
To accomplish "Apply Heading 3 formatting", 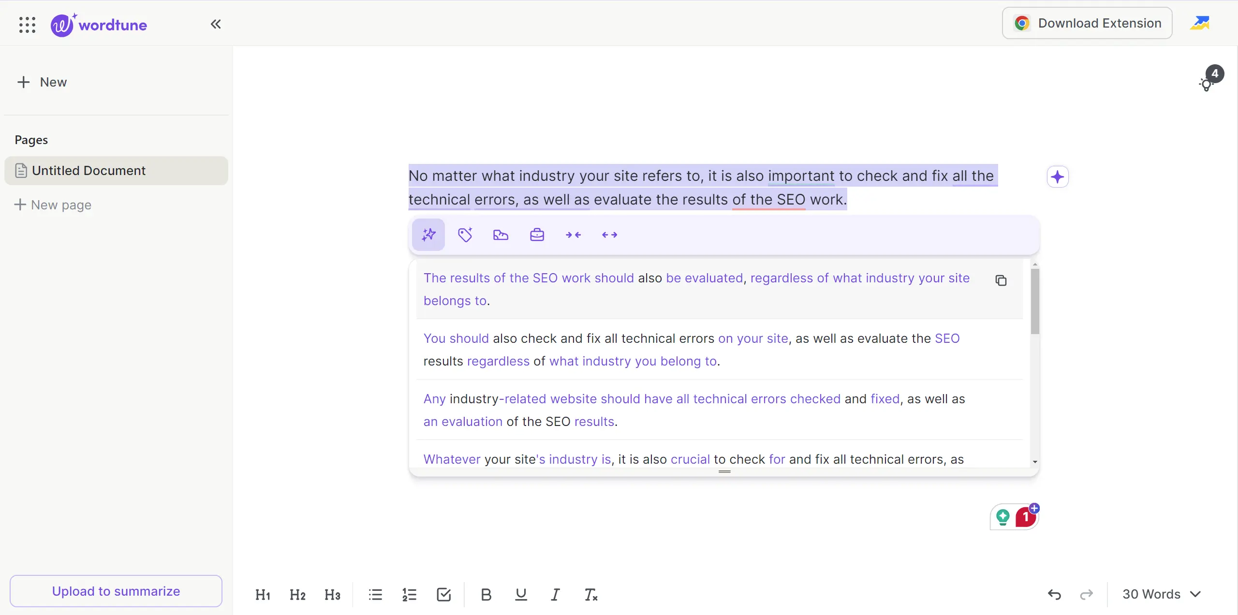I will pyautogui.click(x=332, y=595).
